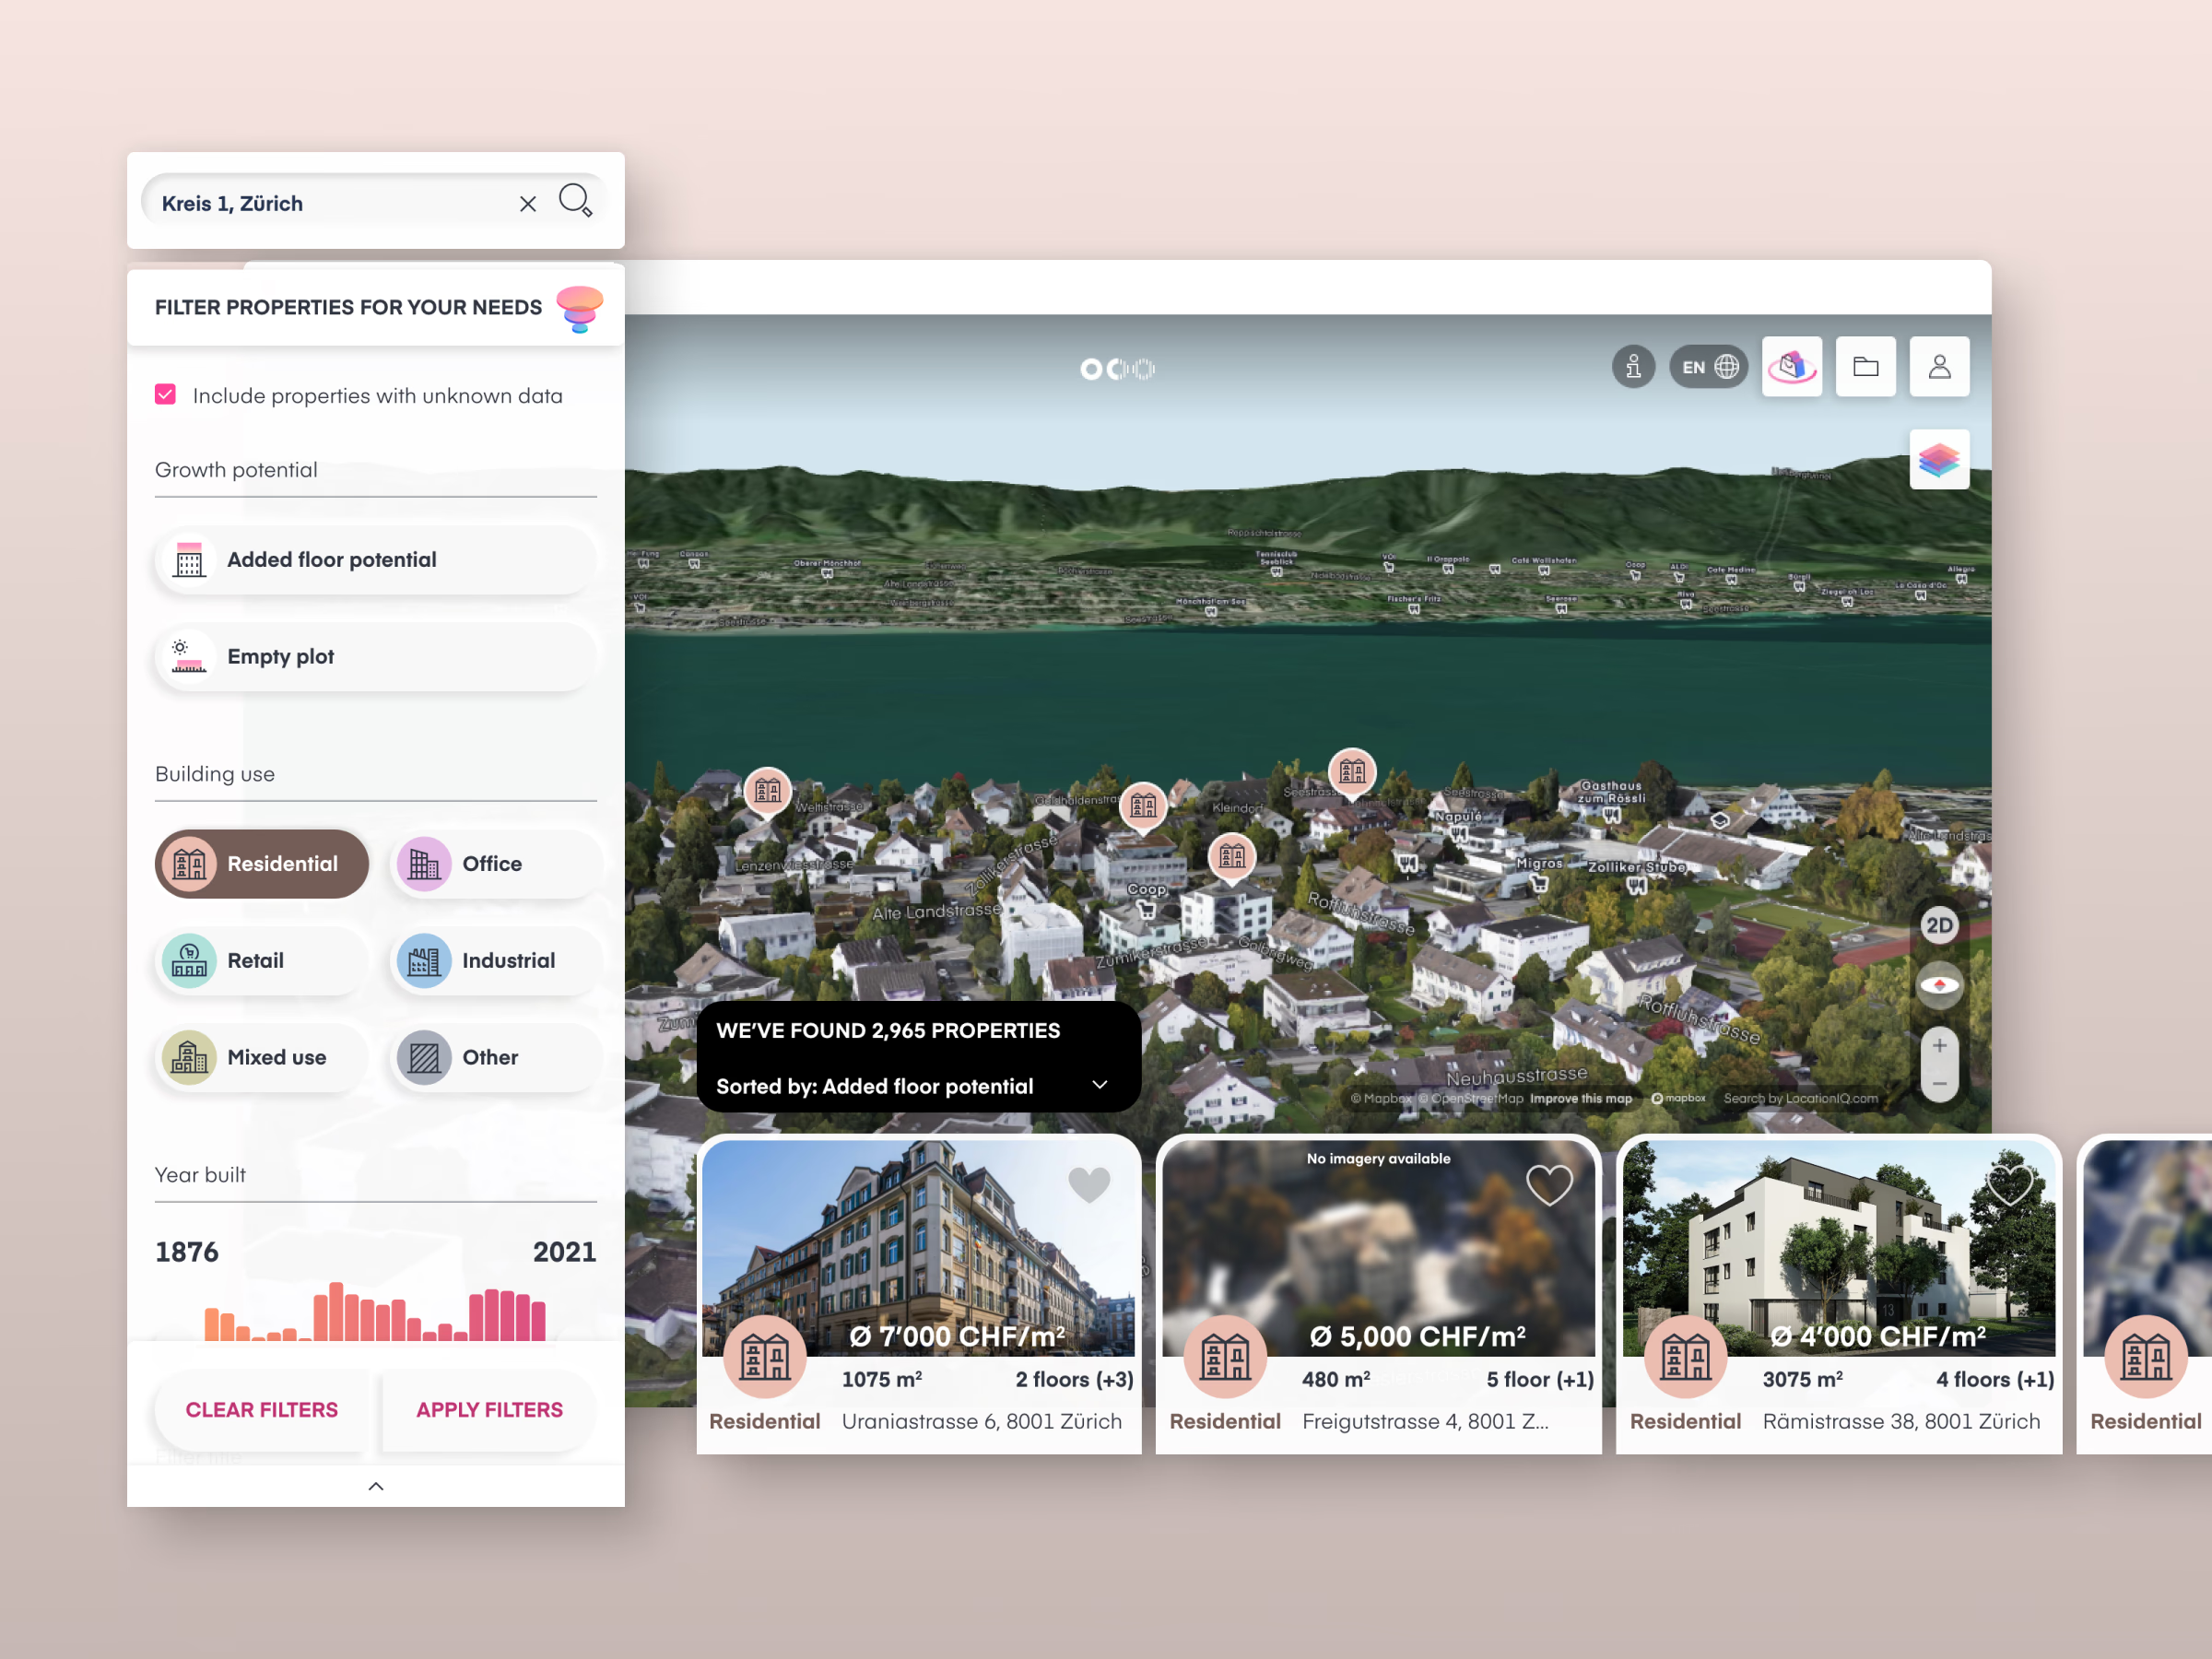The image size is (2212, 1659).
Task: Zoom in the map with plus
Action: pos(1938,1046)
